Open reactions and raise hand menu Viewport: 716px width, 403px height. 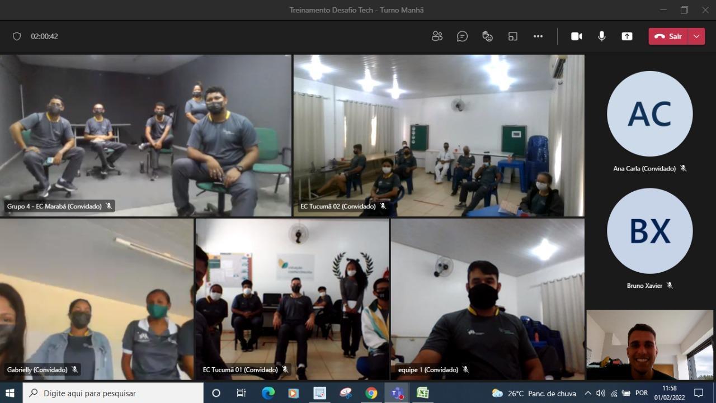487,36
